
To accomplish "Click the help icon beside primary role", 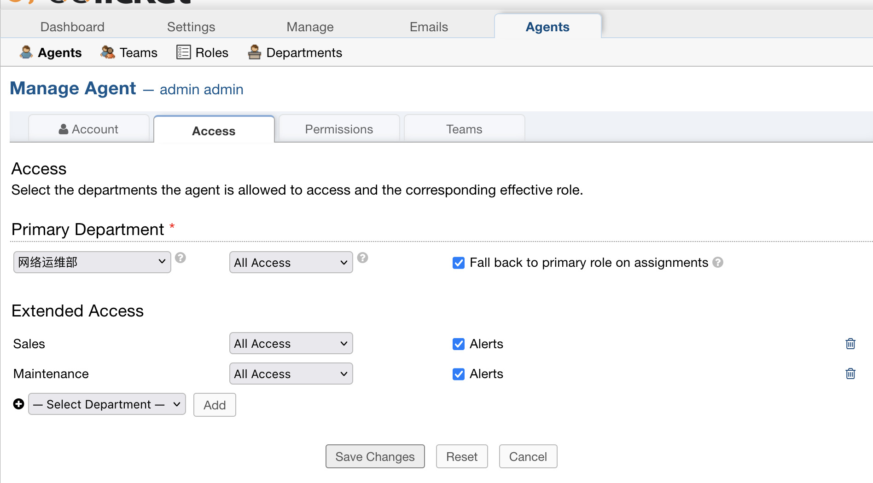I will coord(362,258).
